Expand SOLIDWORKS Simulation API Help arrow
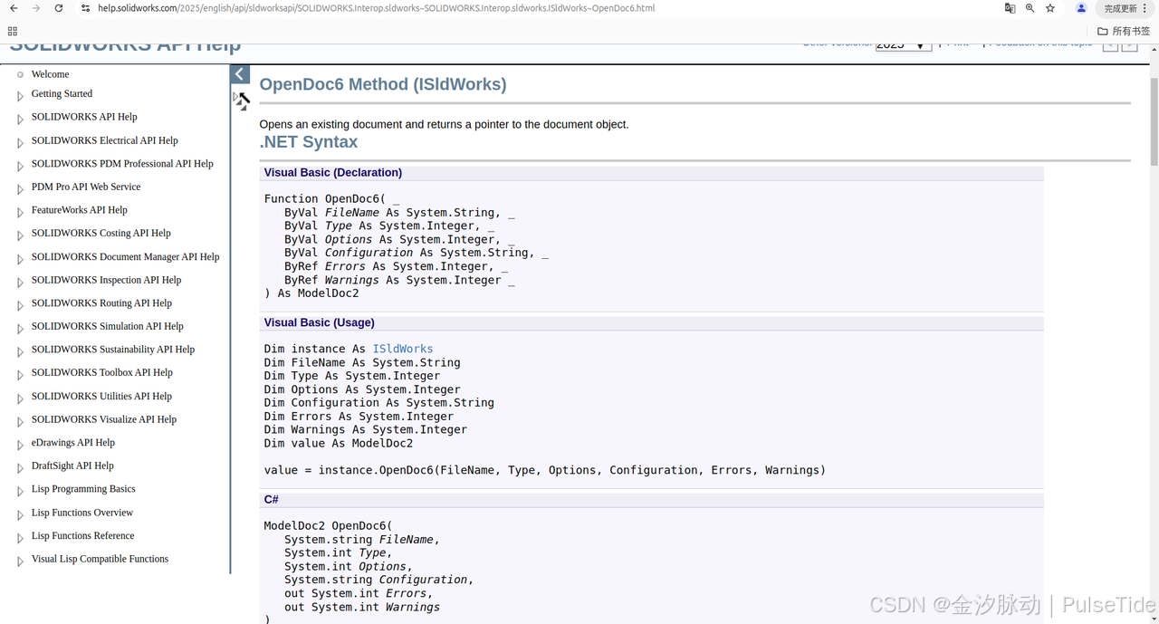This screenshot has width=1159, height=624. click(20, 328)
